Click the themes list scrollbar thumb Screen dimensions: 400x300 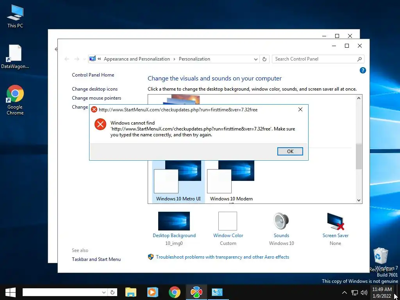point(359,156)
